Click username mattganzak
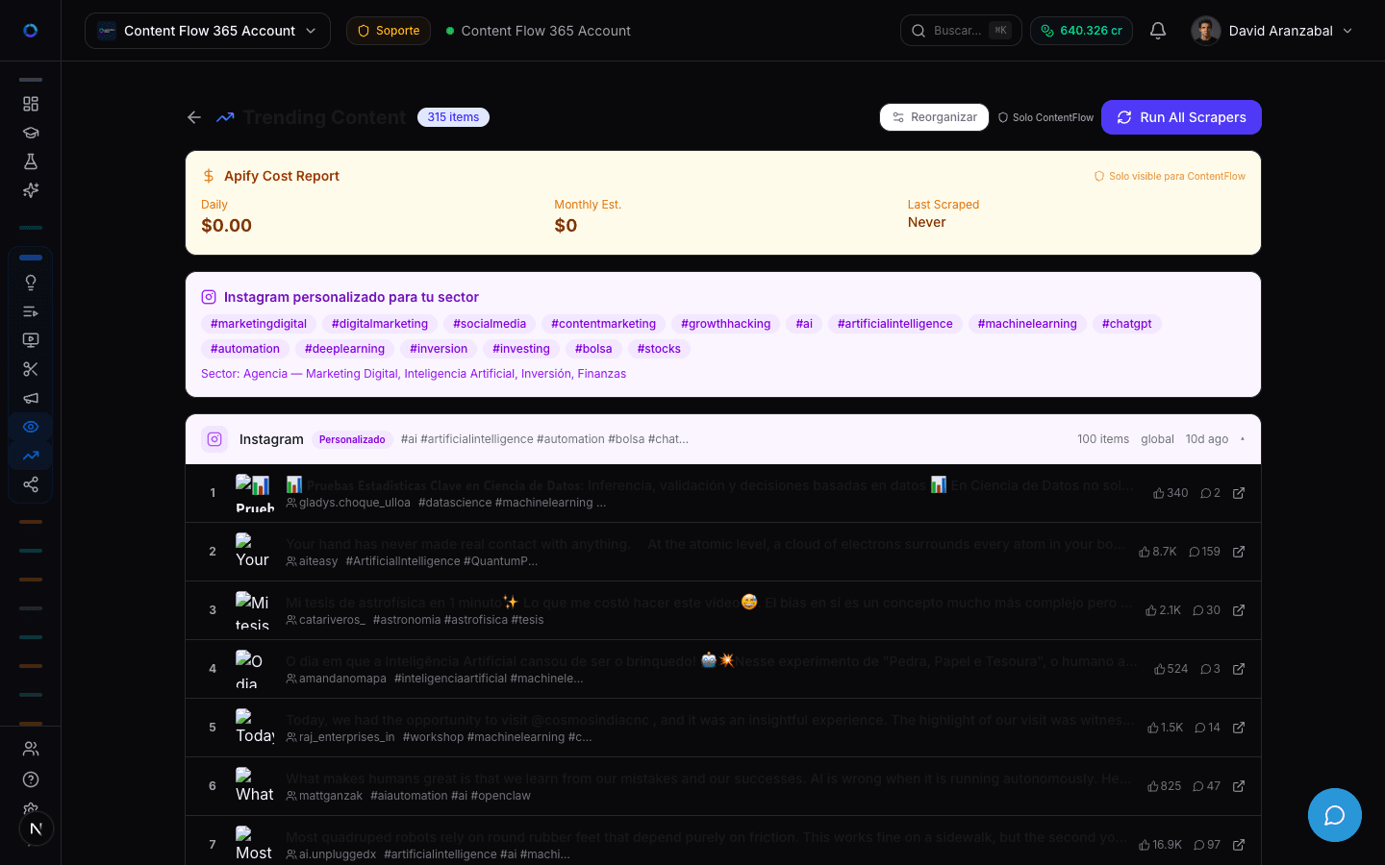The height and width of the screenshot is (865, 1385). (331, 796)
